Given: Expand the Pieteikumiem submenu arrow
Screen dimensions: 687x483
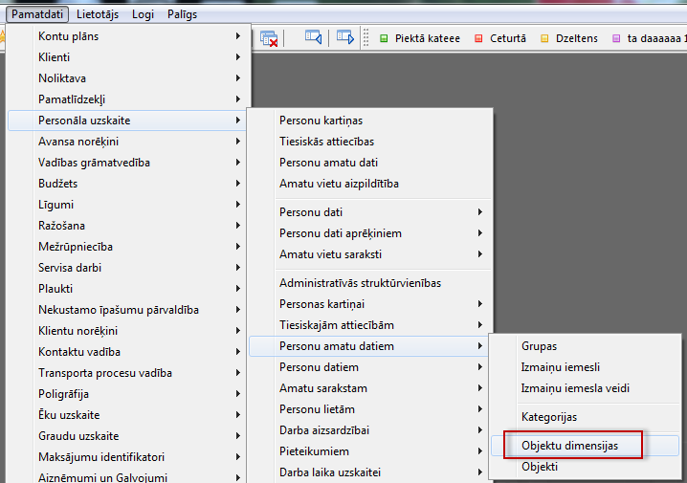Looking at the screenshot, I should tap(480, 451).
